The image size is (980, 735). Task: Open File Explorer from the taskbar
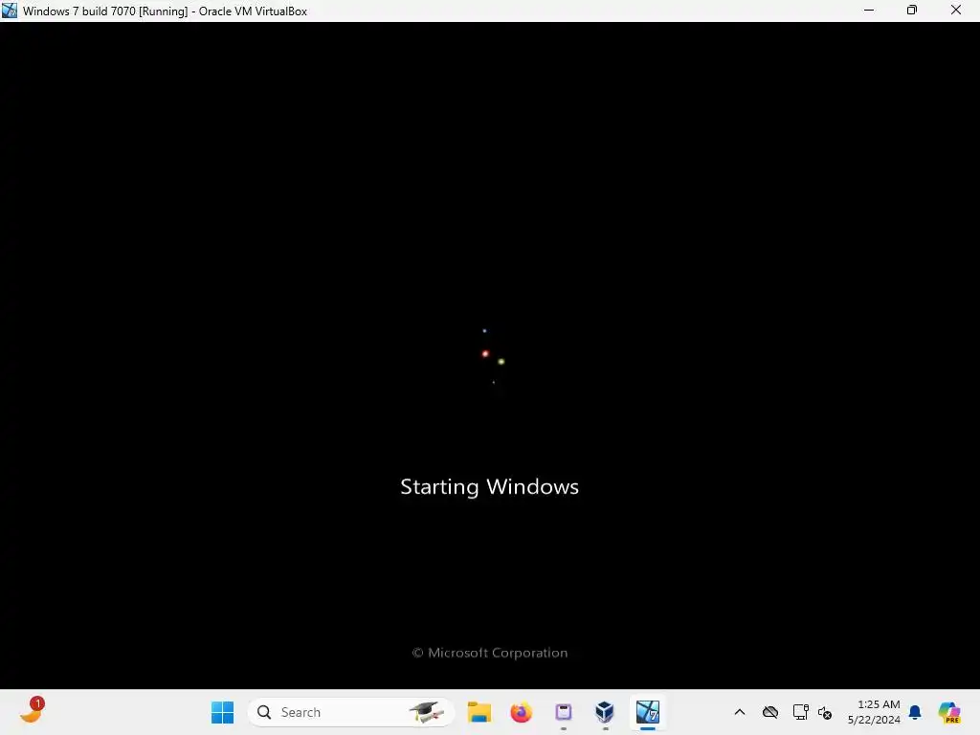479,712
